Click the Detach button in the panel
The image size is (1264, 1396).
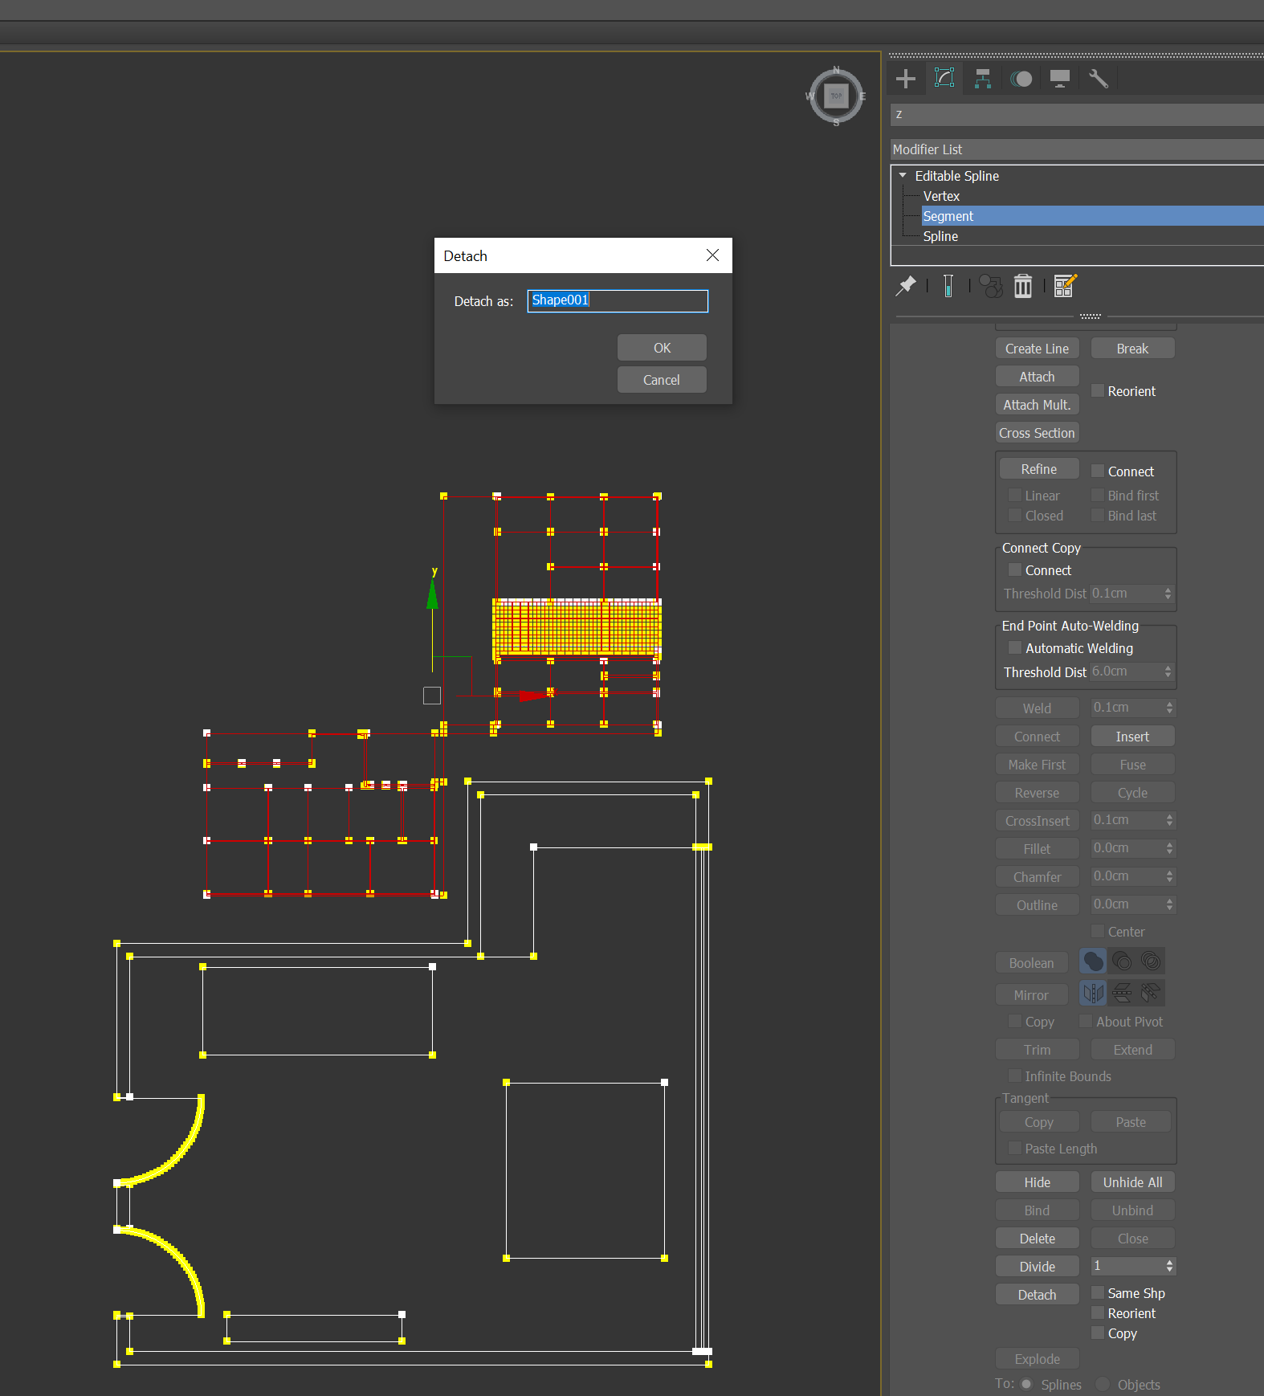[x=1037, y=1295]
